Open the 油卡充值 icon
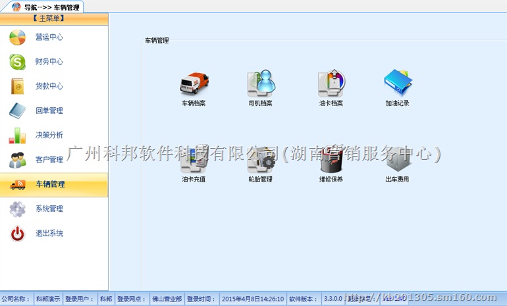The image size is (507, 306). [x=194, y=159]
